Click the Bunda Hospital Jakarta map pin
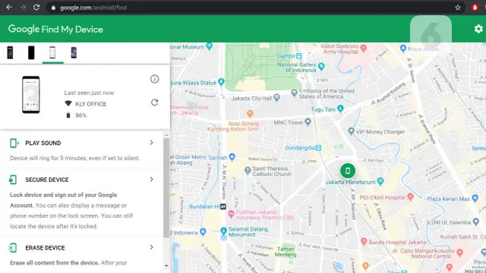Image resolution: width=486 pixels, height=273 pixels. [364, 241]
